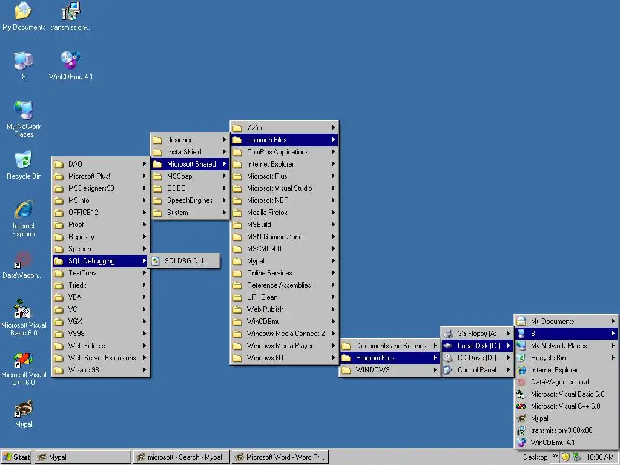The image size is (620, 465).
Task: Click the 10:00 AM system clock
Action: point(599,457)
